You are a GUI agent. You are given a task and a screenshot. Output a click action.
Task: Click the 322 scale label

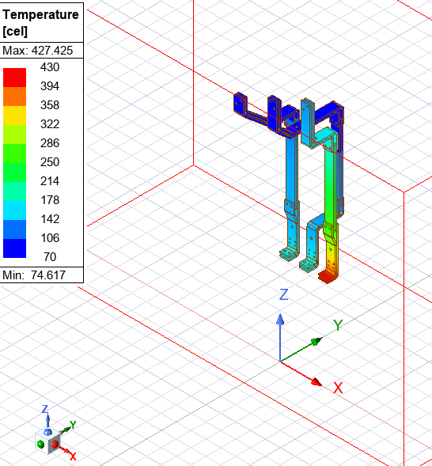tap(50, 124)
